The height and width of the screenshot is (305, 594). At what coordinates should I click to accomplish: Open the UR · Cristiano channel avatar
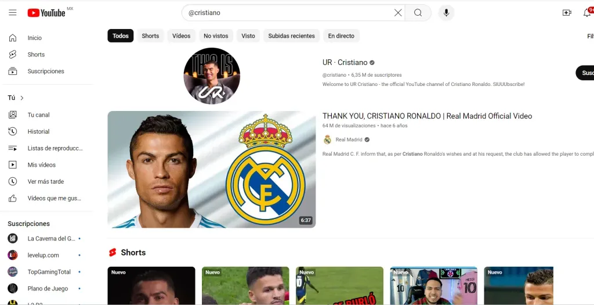[x=212, y=76]
